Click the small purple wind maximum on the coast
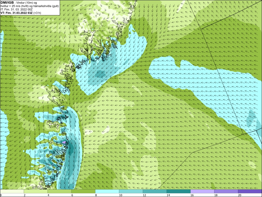This screenshot has width=262, height=197. point(64,142)
